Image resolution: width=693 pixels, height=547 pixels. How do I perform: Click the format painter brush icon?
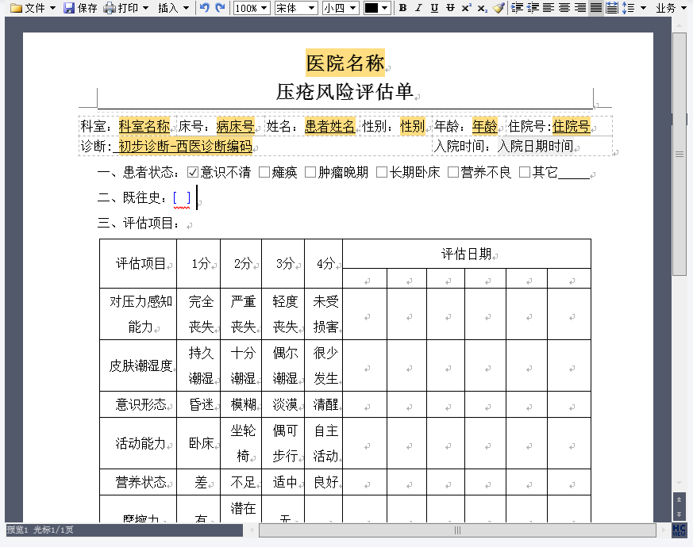pyautogui.click(x=498, y=8)
